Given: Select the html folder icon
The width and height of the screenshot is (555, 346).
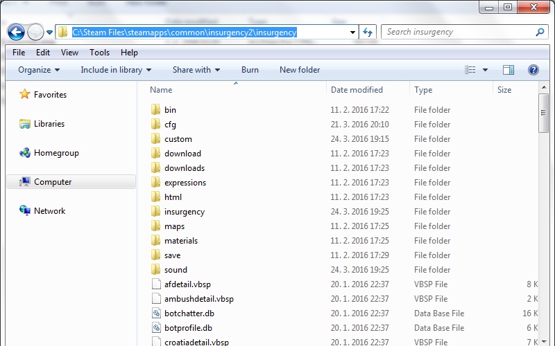Looking at the screenshot, I should pyautogui.click(x=155, y=197).
